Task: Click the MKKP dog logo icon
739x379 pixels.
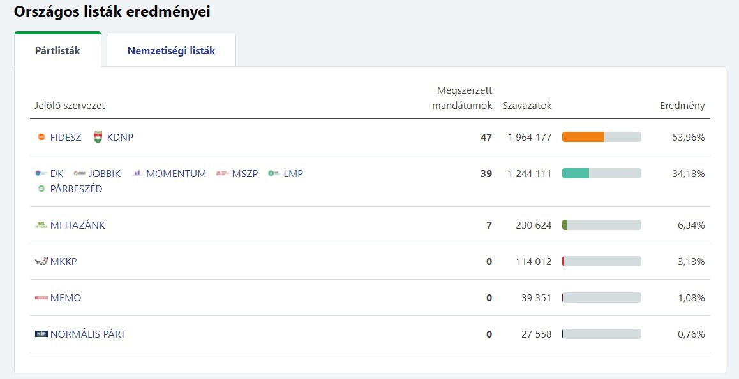Action: [41, 261]
